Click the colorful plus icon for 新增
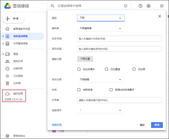Image resolution: width=169 pixels, height=139 pixels. [x=8, y=19]
